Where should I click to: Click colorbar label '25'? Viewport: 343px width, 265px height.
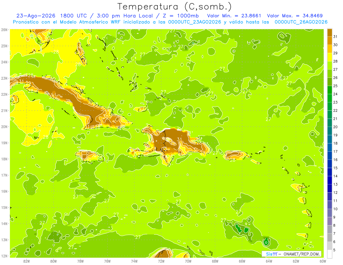coord(336,86)
